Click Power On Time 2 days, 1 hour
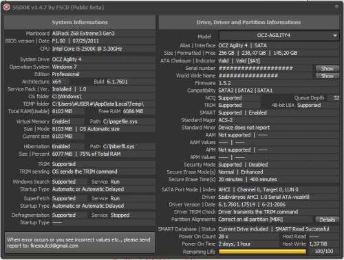This screenshot has height=260, width=344. click(235, 244)
